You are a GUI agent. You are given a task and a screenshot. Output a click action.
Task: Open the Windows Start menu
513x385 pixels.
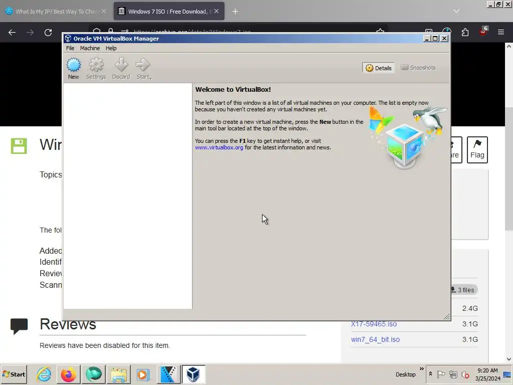14,374
